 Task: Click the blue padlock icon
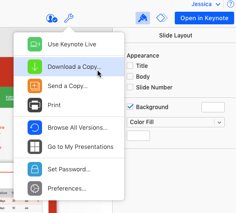click(35, 169)
